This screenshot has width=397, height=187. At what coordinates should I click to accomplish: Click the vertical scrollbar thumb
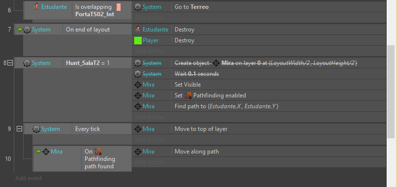[391, 92]
